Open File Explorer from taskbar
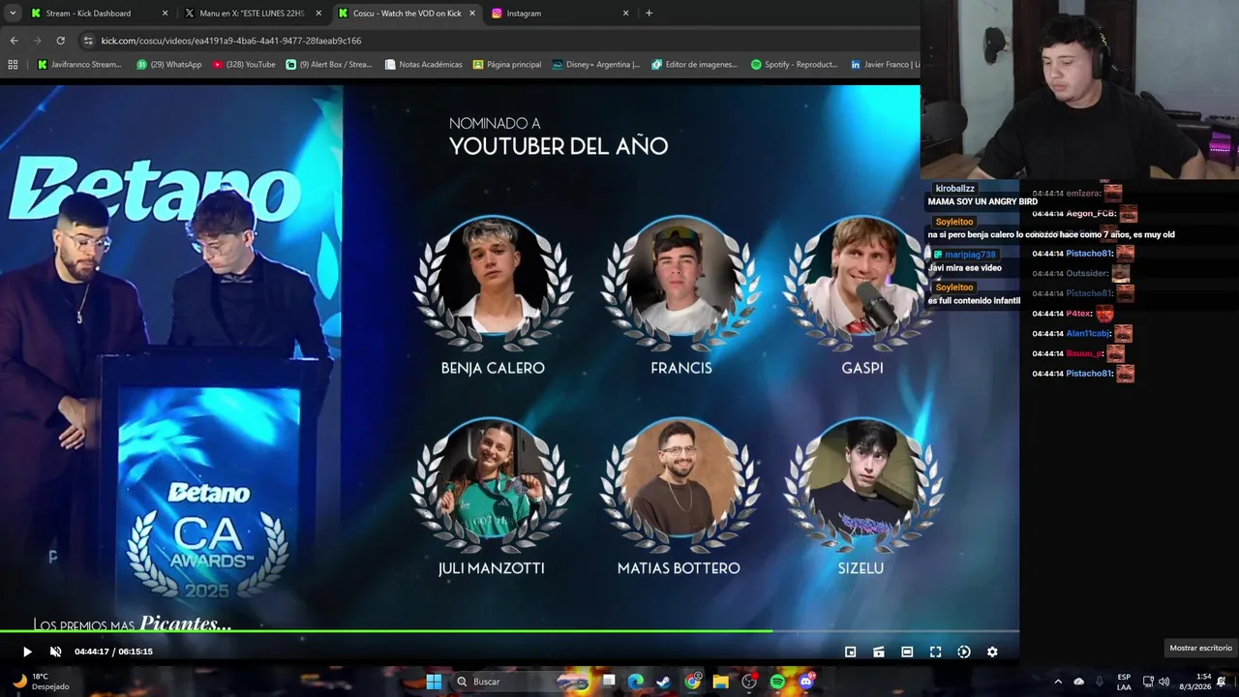This screenshot has height=697, width=1239. [720, 682]
